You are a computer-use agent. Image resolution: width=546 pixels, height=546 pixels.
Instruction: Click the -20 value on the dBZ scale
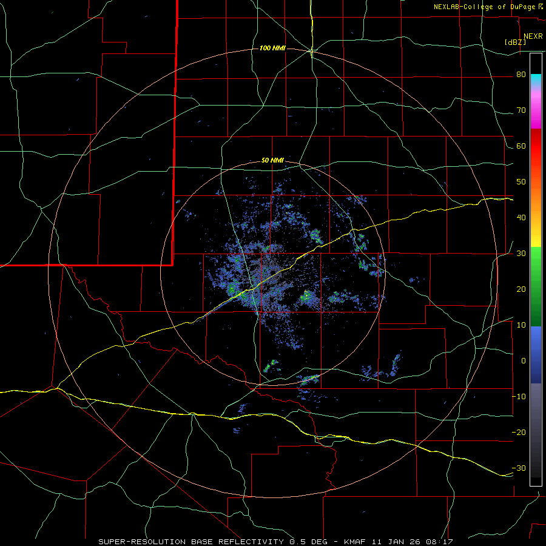point(519,433)
